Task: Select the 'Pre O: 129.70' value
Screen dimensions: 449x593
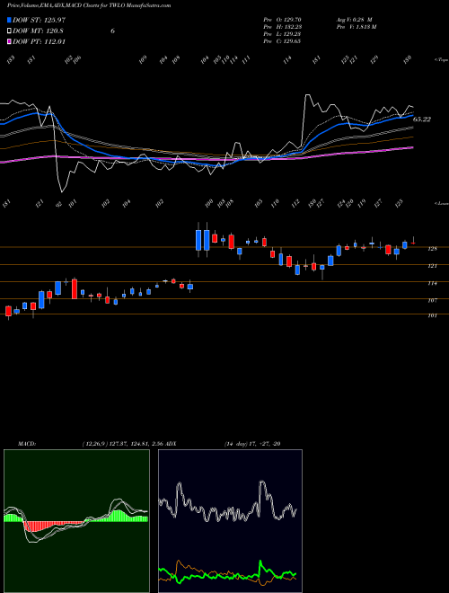Action: (282, 20)
